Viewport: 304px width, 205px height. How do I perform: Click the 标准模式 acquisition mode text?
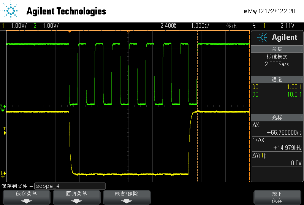(277, 57)
